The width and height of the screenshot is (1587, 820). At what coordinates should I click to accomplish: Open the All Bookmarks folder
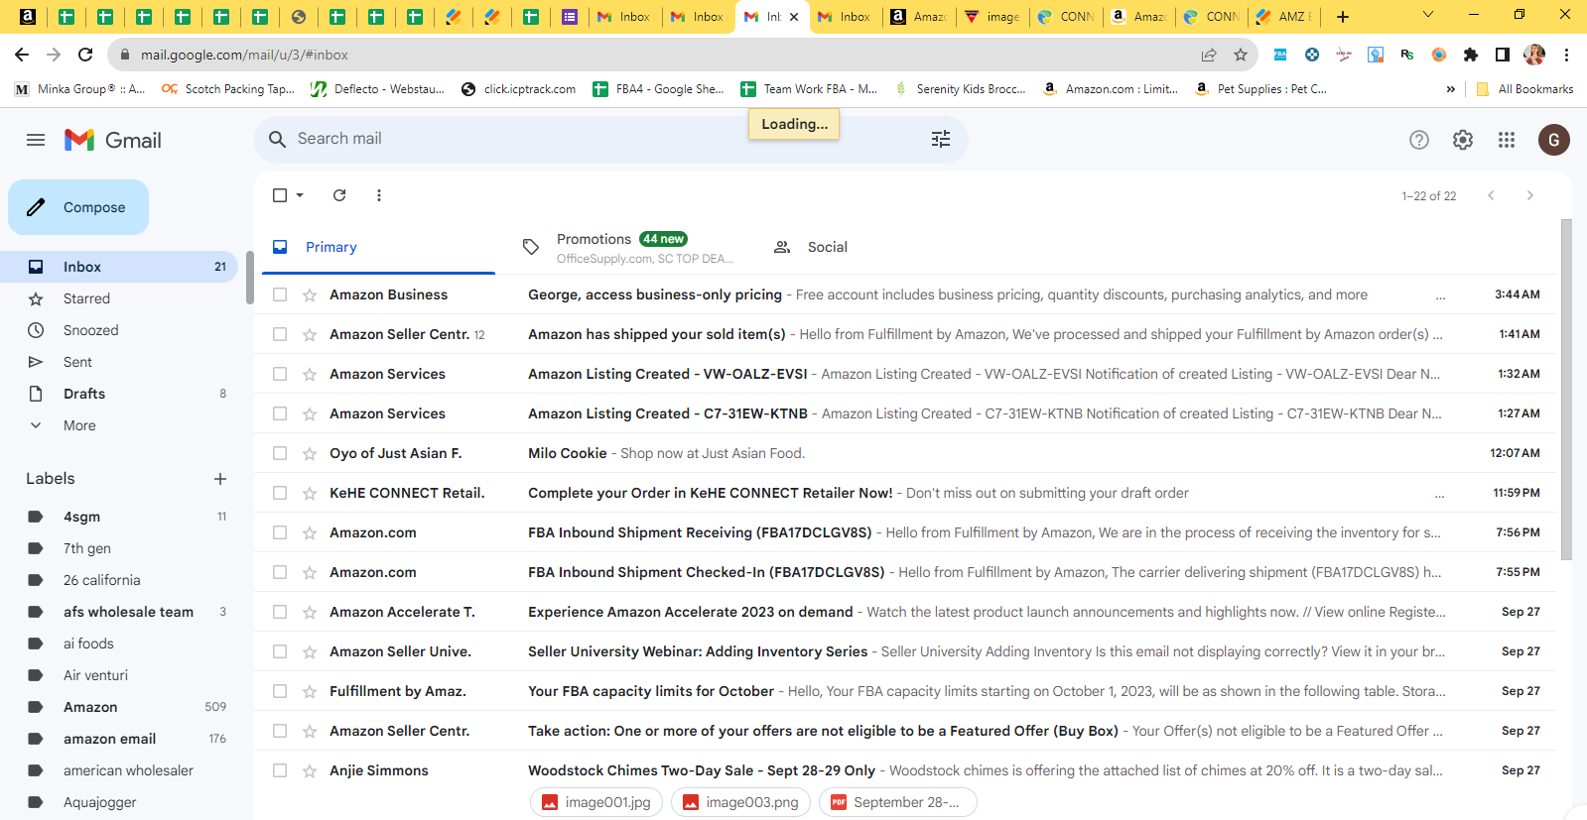coord(1524,89)
